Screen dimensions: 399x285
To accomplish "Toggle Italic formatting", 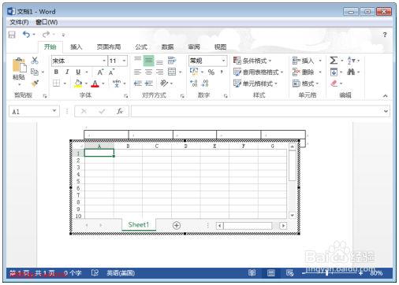I will click(x=67, y=72).
